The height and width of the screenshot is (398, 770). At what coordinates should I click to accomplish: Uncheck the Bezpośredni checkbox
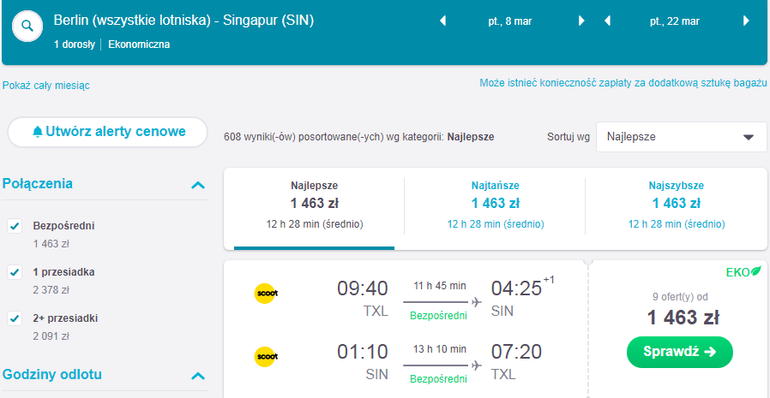(15, 227)
